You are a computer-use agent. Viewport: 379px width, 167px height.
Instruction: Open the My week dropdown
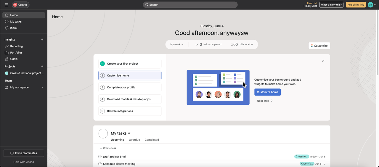pos(177,44)
